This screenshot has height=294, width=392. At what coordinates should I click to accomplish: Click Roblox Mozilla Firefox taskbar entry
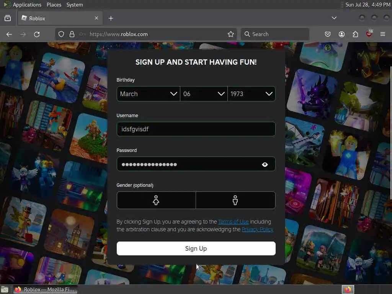(46, 289)
